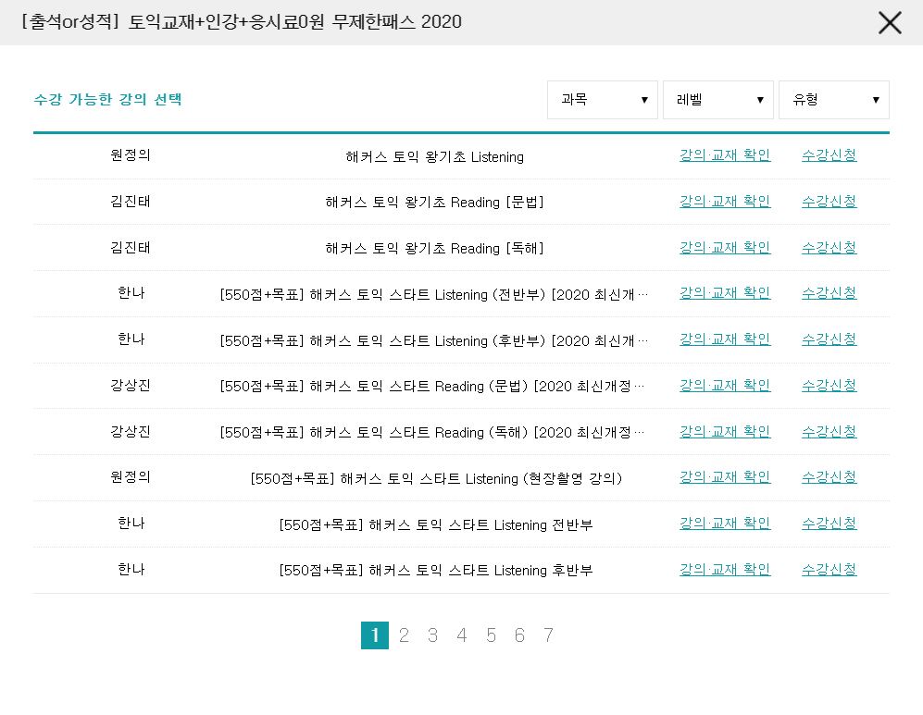923x715 pixels.
Task: Apply 수강신청 for Listening (현장촬영 강의)
Action: [x=829, y=477]
